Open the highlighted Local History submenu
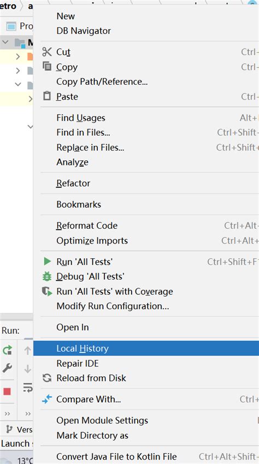Image resolution: width=259 pixels, height=464 pixels. point(146,349)
